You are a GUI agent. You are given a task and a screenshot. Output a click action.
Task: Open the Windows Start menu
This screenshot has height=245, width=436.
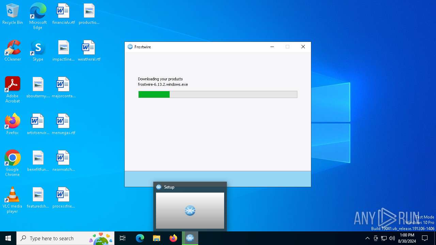click(8, 238)
